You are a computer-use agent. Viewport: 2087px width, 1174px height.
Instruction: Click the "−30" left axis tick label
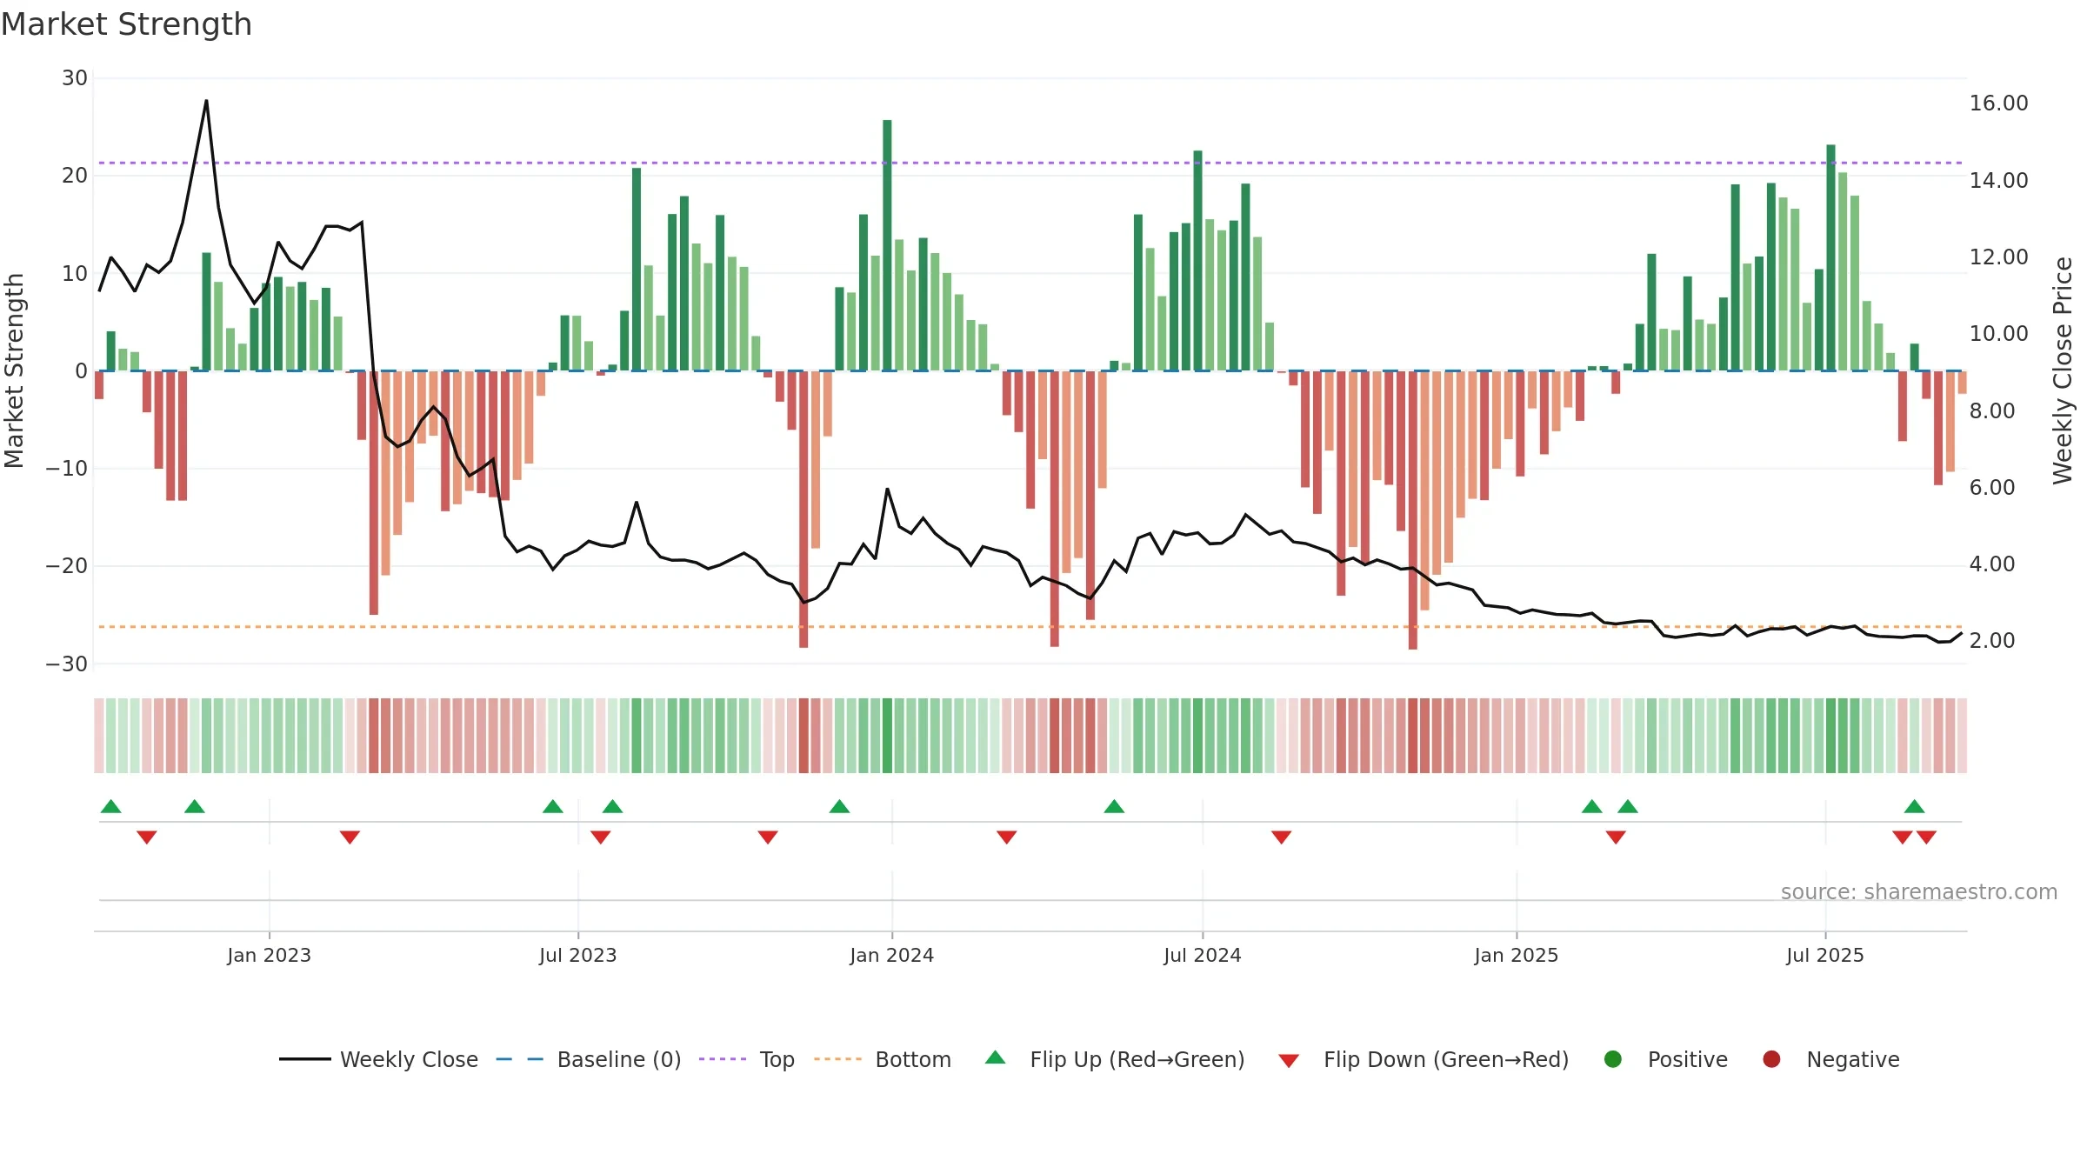click(x=67, y=664)
